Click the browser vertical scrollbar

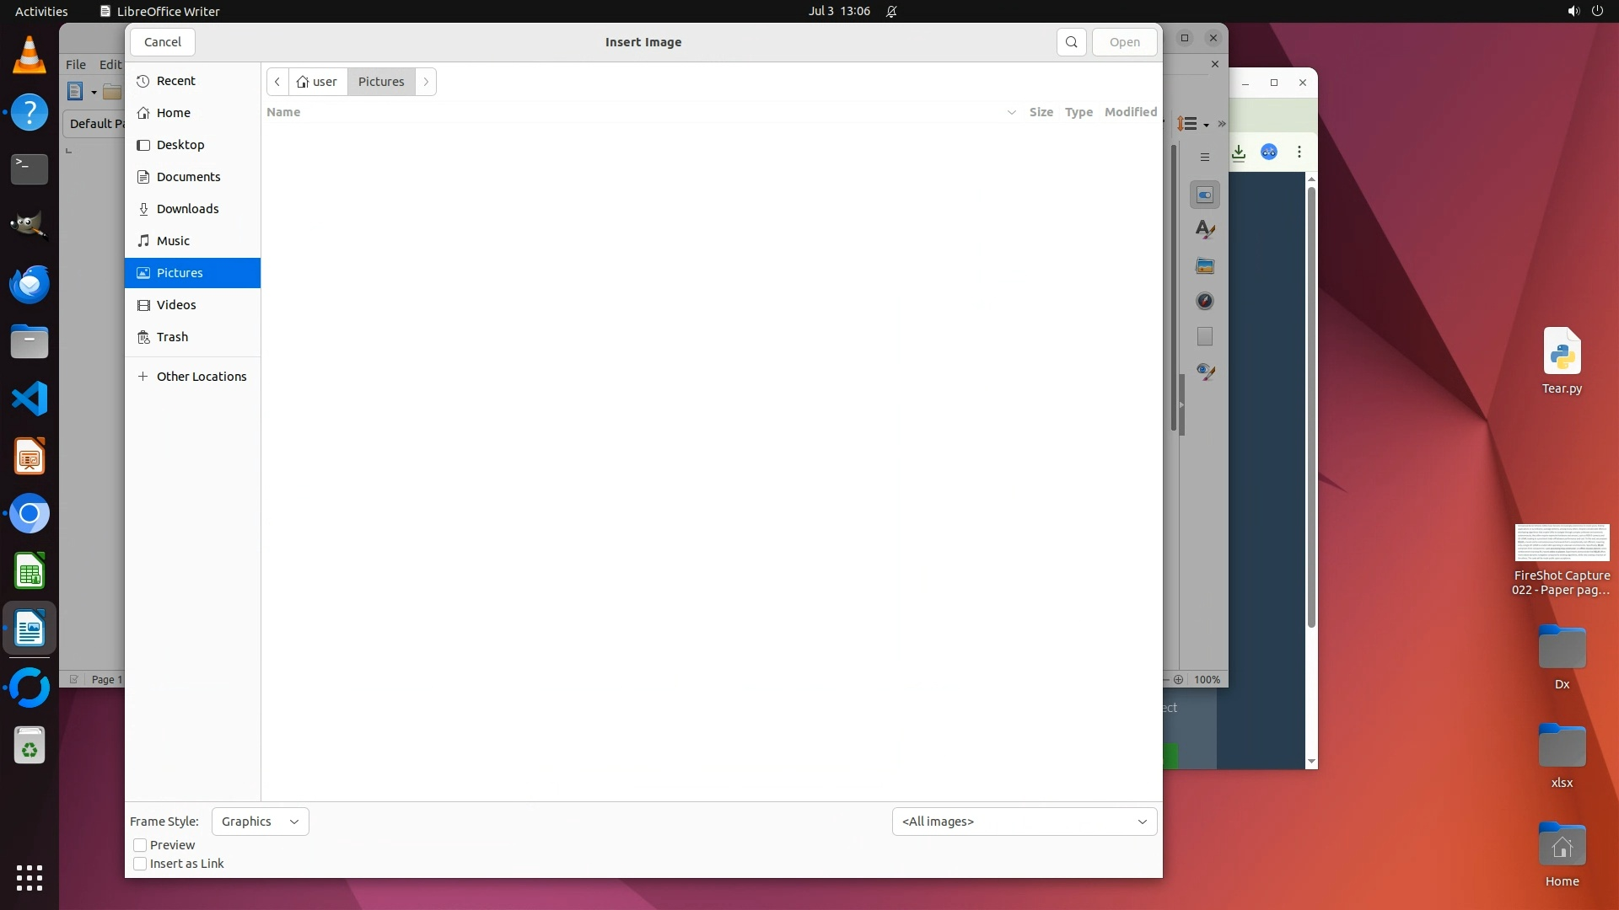1311,404
